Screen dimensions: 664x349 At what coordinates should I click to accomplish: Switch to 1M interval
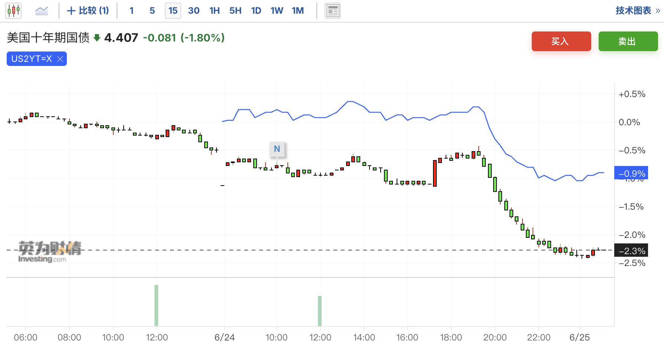298,10
